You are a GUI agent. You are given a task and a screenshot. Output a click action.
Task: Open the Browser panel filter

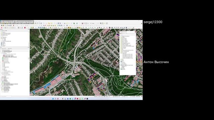click(4, 31)
